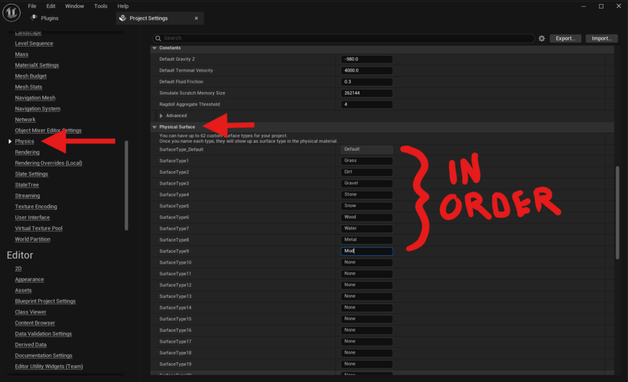Click the SurfaceType1 Grass name field

[366, 161]
